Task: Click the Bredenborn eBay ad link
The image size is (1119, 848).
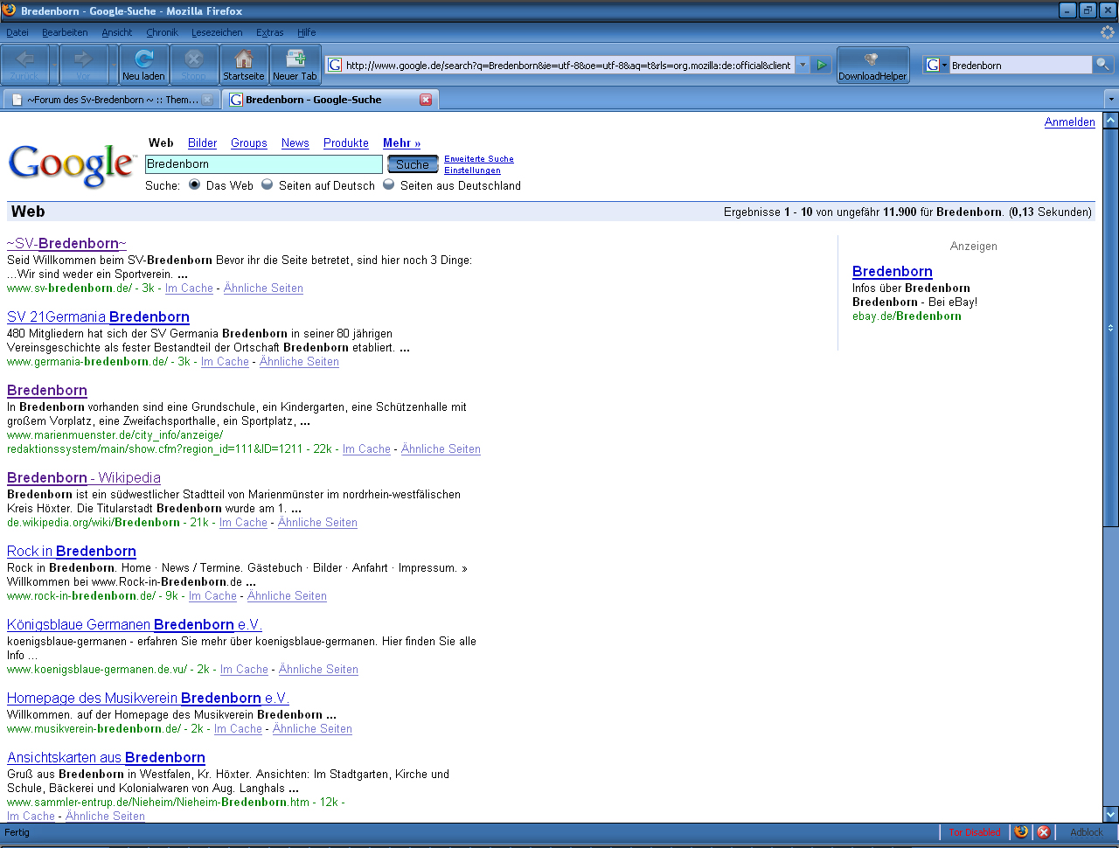Action: pos(893,272)
